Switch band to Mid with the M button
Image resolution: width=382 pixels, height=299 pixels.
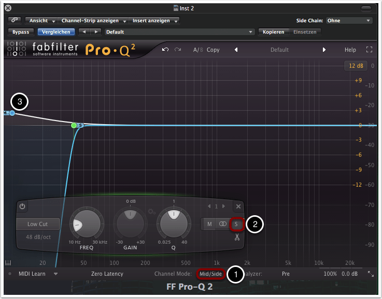click(x=209, y=224)
